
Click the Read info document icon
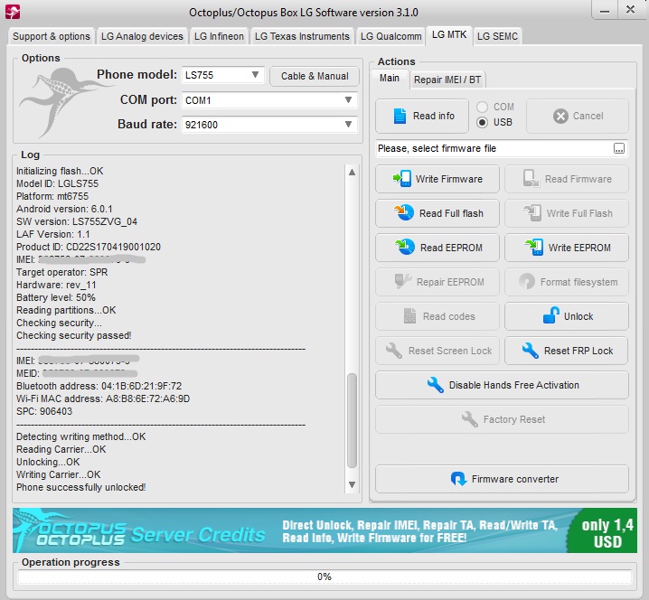(400, 116)
